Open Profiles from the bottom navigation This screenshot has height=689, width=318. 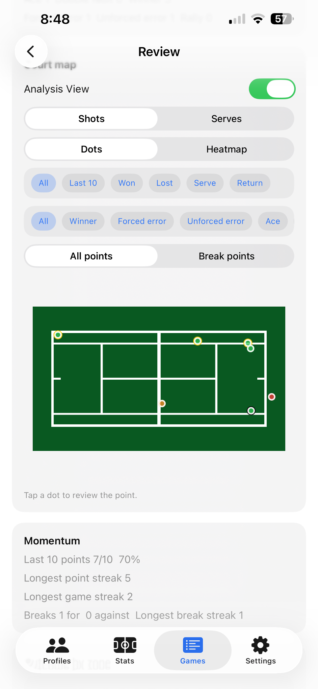click(57, 650)
